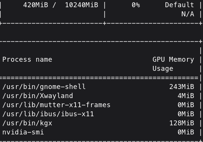
Task: Click the 0% GPU utilization value
Action: [x=136, y=5]
